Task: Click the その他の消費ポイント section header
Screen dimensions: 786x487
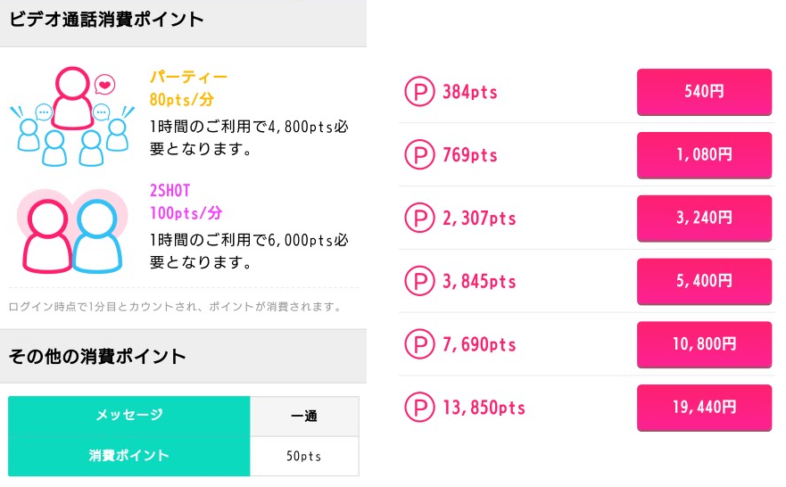Action: pos(97,357)
